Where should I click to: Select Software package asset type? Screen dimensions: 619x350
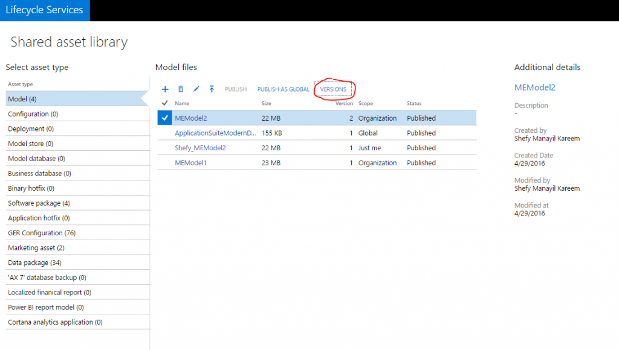39,203
